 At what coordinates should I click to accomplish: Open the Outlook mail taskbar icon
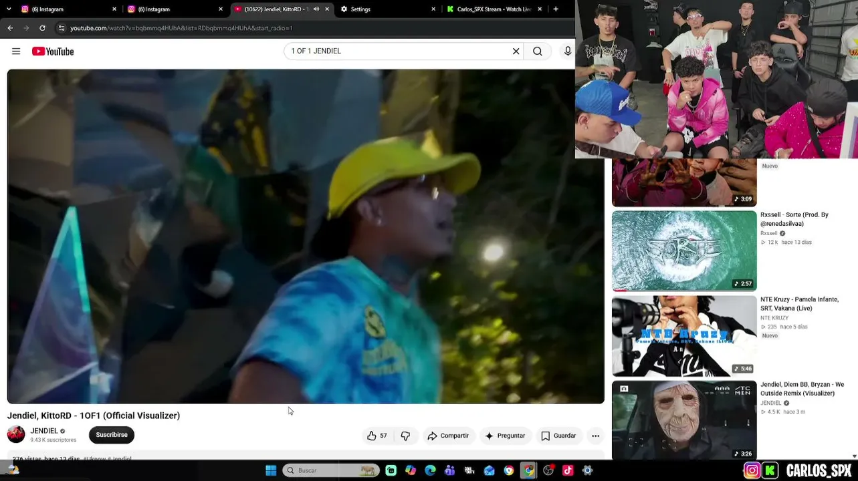click(x=490, y=470)
